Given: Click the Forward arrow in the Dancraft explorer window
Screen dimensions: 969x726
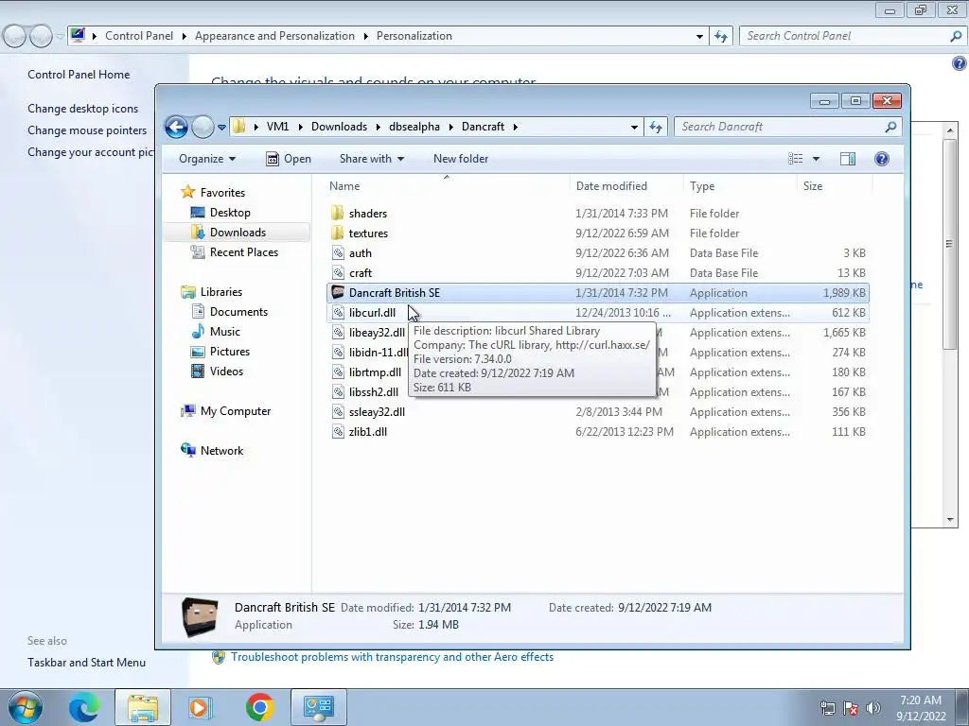Looking at the screenshot, I should click(203, 128).
